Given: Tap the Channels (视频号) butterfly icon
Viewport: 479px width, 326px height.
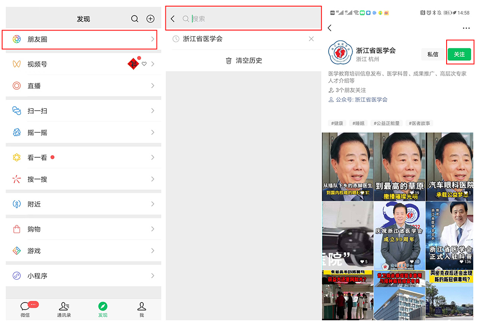Looking at the screenshot, I should 16,64.
